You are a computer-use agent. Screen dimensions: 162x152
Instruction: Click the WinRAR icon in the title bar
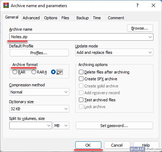pyautogui.click(x=6, y=5)
